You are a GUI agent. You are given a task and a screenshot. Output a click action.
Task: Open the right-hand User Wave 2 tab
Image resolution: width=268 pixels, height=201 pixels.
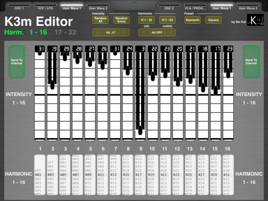point(248,7)
